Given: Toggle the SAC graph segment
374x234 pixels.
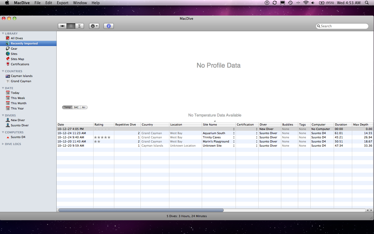Looking at the screenshot, I should [76, 107].
